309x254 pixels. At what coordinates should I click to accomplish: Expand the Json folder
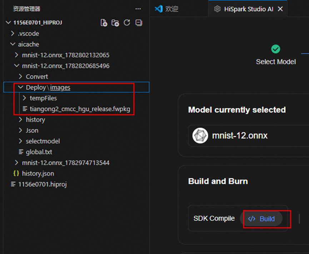[x=20, y=130]
